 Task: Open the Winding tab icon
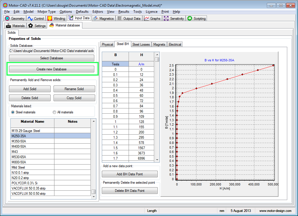[50, 18]
